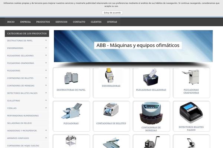This screenshot has height=148, width=223.
Task: Open the PRODUCTOS menu item
Action: point(43,22)
